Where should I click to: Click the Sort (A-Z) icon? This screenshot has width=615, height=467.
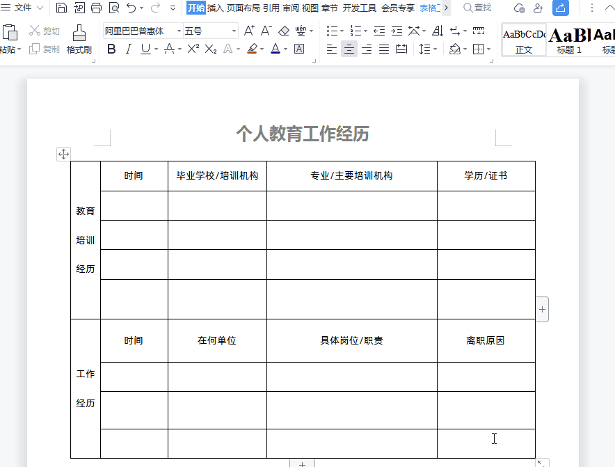click(x=438, y=31)
